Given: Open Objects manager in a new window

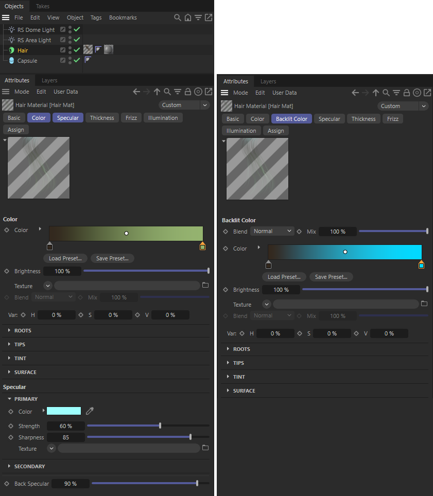Looking at the screenshot, I should pyautogui.click(x=209, y=17).
